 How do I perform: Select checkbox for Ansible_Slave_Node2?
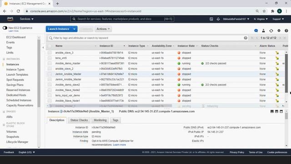pyautogui.click(x=50, y=90)
